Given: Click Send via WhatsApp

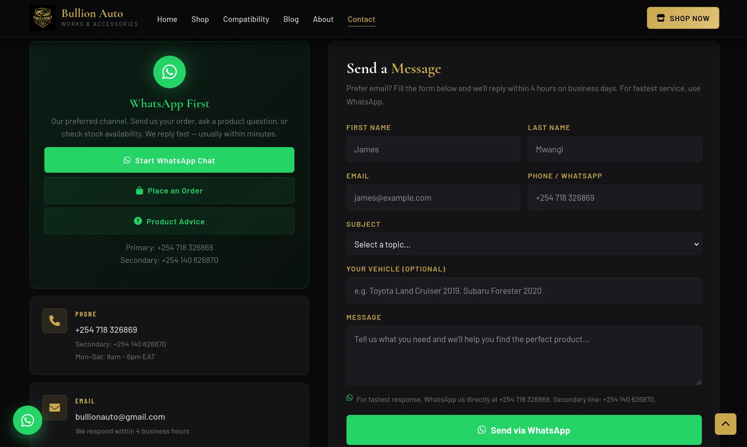Looking at the screenshot, I should pyautogui.click(x=524, y=430).
